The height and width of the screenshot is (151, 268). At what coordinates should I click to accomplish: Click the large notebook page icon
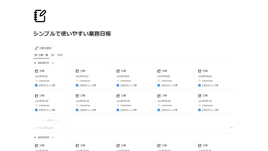coord(40,16)
